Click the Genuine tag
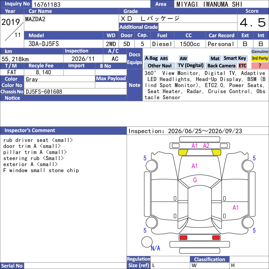The width and height of the screenshot is (269, 269). [x=260, y=51]
